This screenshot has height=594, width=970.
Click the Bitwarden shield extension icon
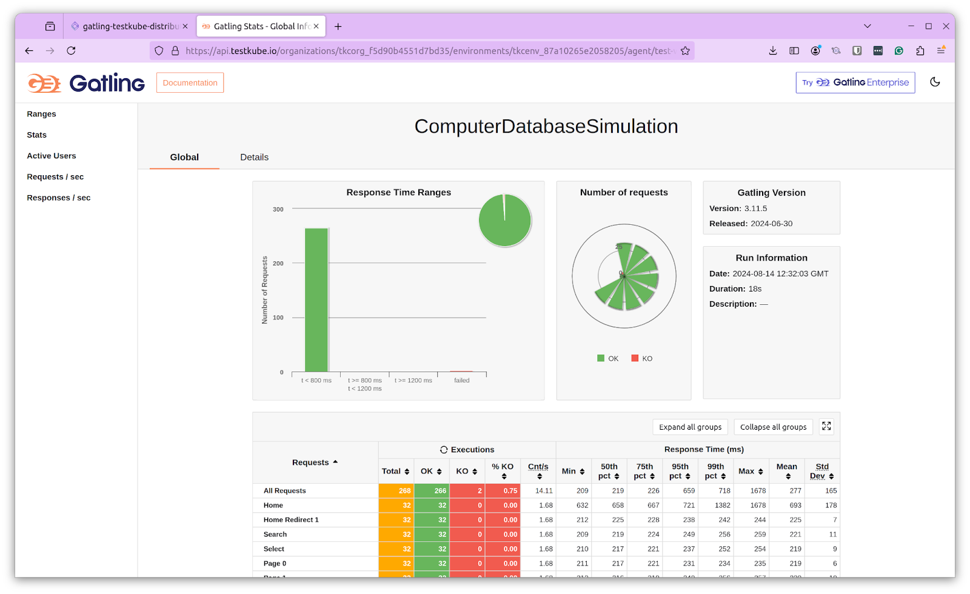tap(857, 51)
